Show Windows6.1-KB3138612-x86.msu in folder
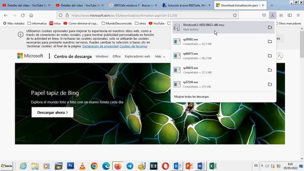304x171 pixels. 270,28
